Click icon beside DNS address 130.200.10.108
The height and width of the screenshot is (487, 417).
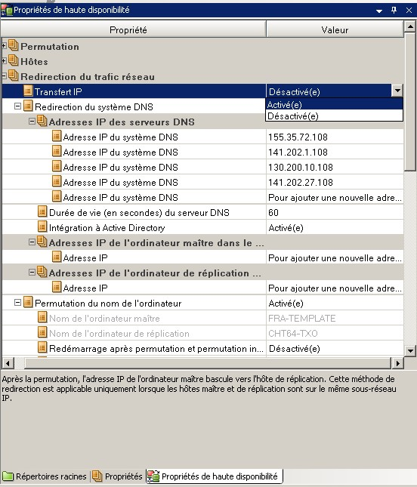pyautogui.click(x=57, y=166)
